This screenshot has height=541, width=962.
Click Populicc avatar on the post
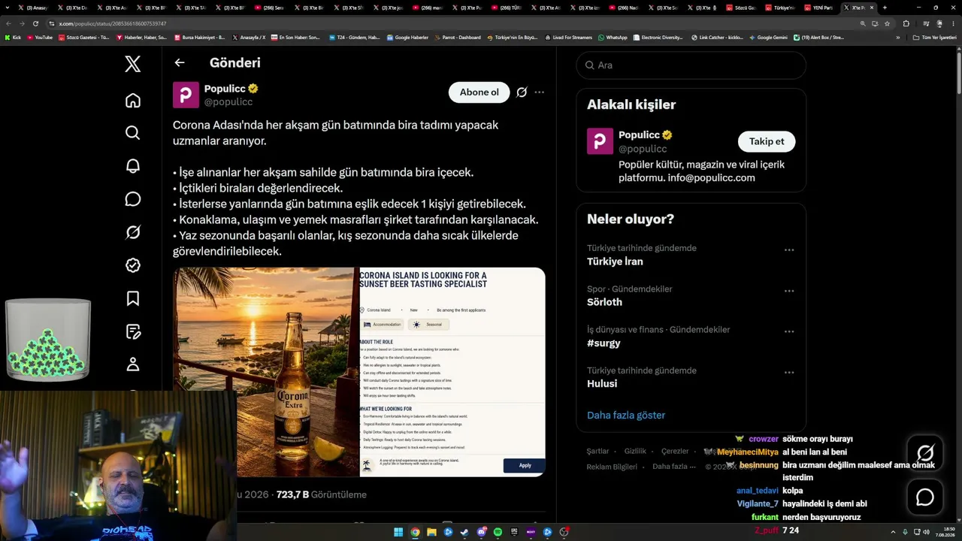click(x=186, y=95)
